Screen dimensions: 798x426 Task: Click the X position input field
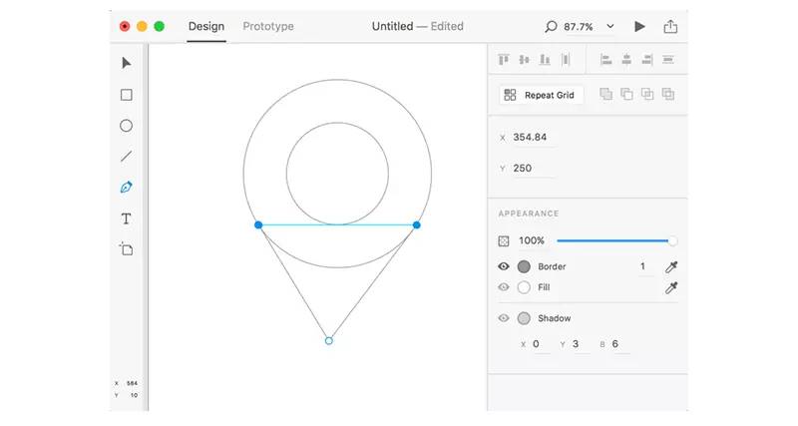click(534, 137)
